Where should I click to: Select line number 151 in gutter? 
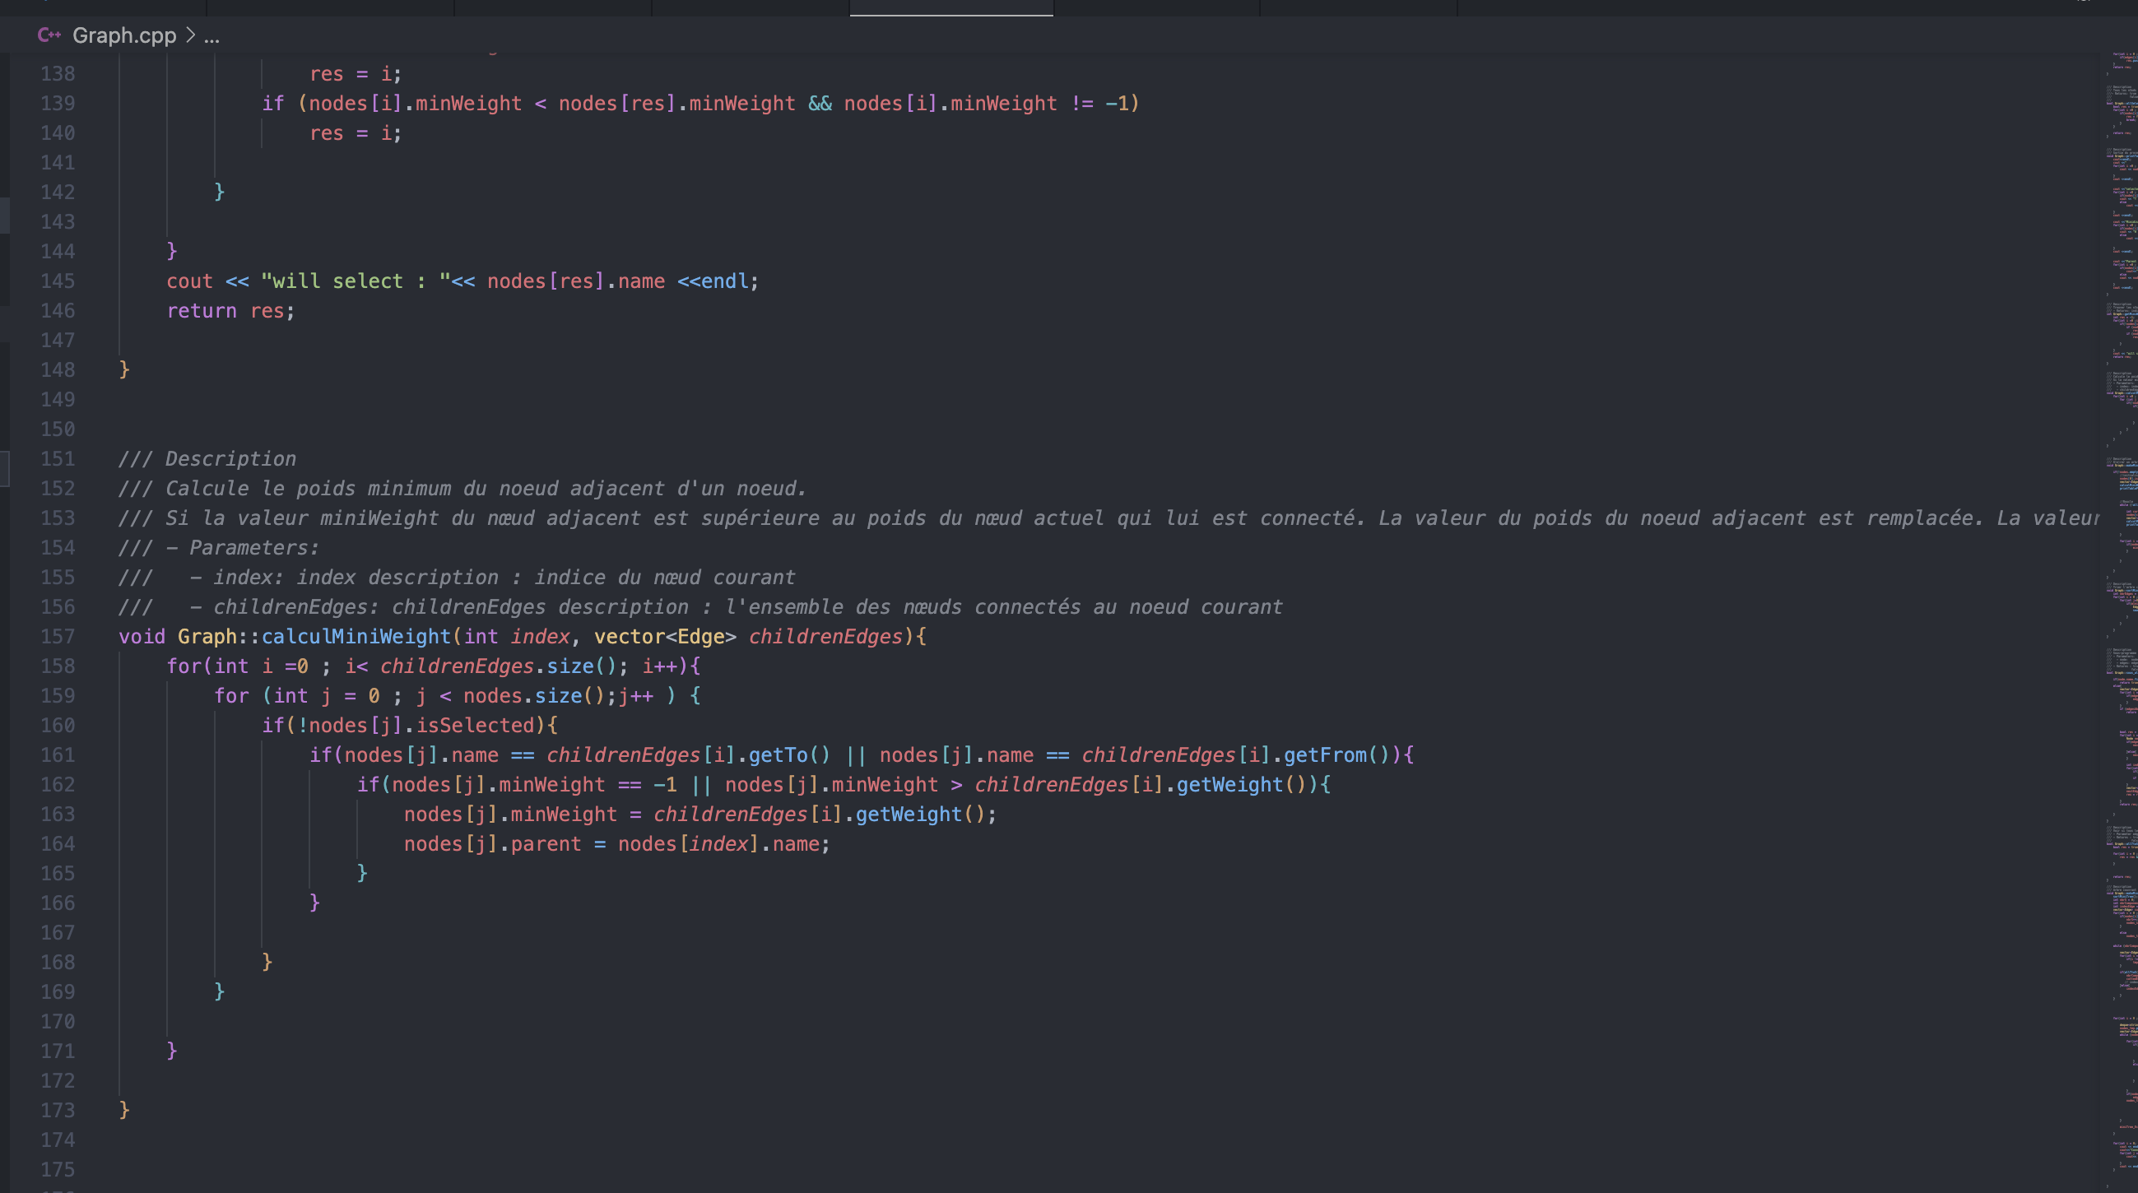click(58, 459)
